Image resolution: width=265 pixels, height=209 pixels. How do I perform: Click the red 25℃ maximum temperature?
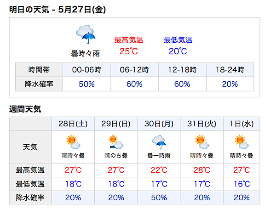pyautogui.click(x=129, y=51)
